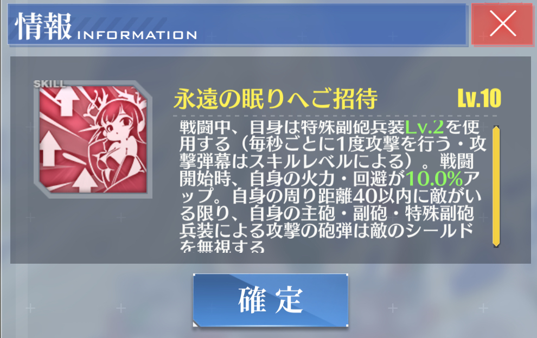This screenshot has width=537, height=338.
Task: Click the description line starting with 戦闘中
Action: (x=329, y=127)
